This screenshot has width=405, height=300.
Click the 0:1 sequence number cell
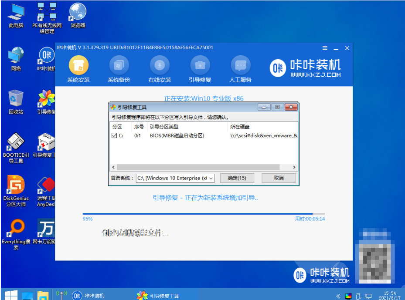coord(137,135)
